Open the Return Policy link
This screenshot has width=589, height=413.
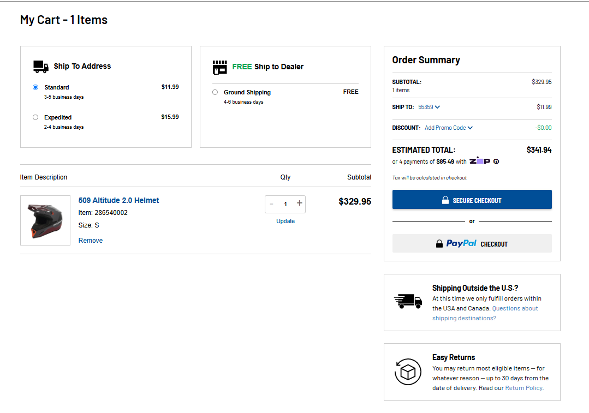(523, 388)
